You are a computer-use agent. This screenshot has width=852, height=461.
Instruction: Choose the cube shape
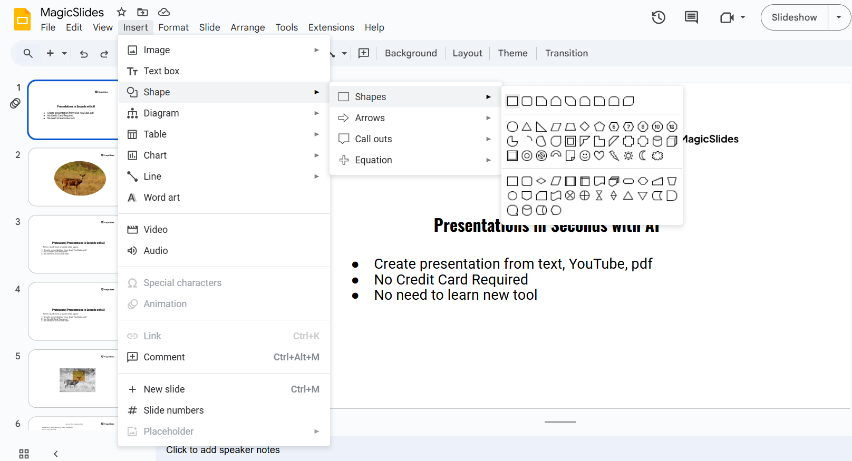pos(672,141)
